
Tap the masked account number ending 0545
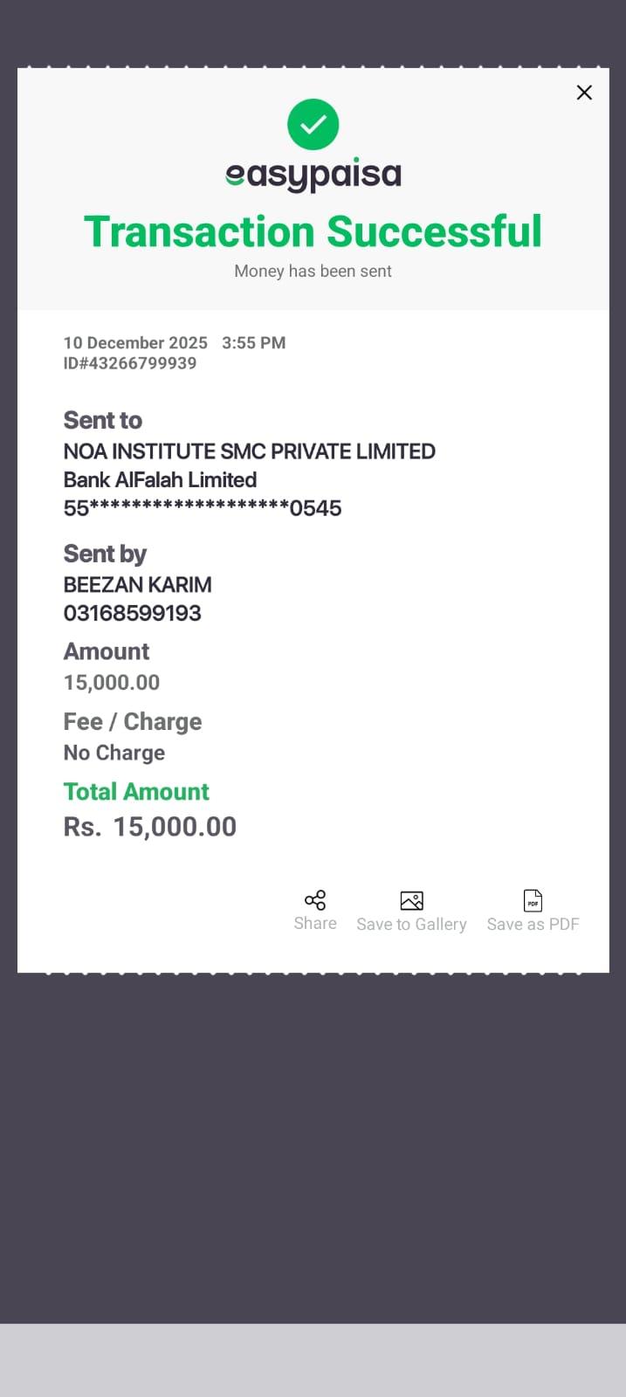point(202,508)
